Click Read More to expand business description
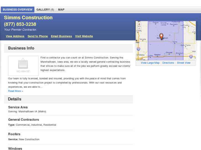The height and width of the screenshot is (150, 201). (x=15, y=91)
